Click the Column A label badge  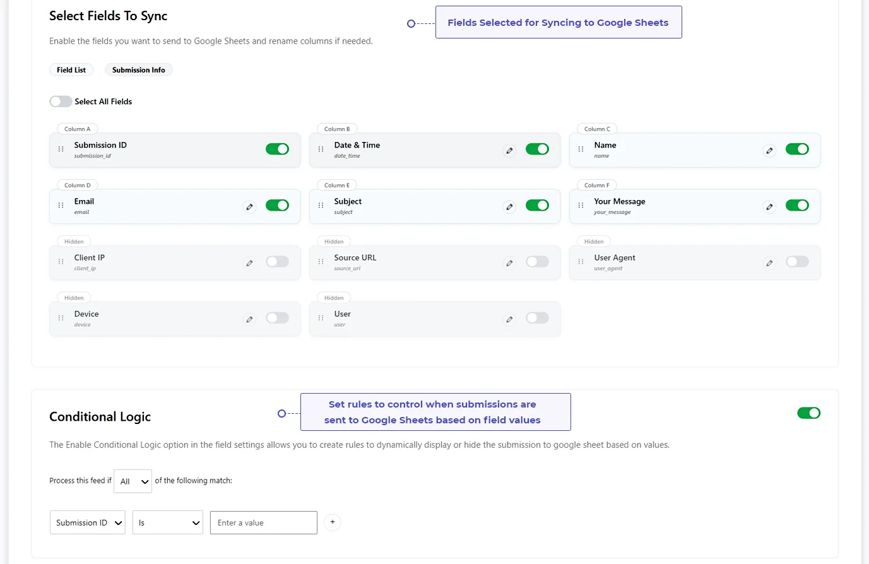click(78, 129)
